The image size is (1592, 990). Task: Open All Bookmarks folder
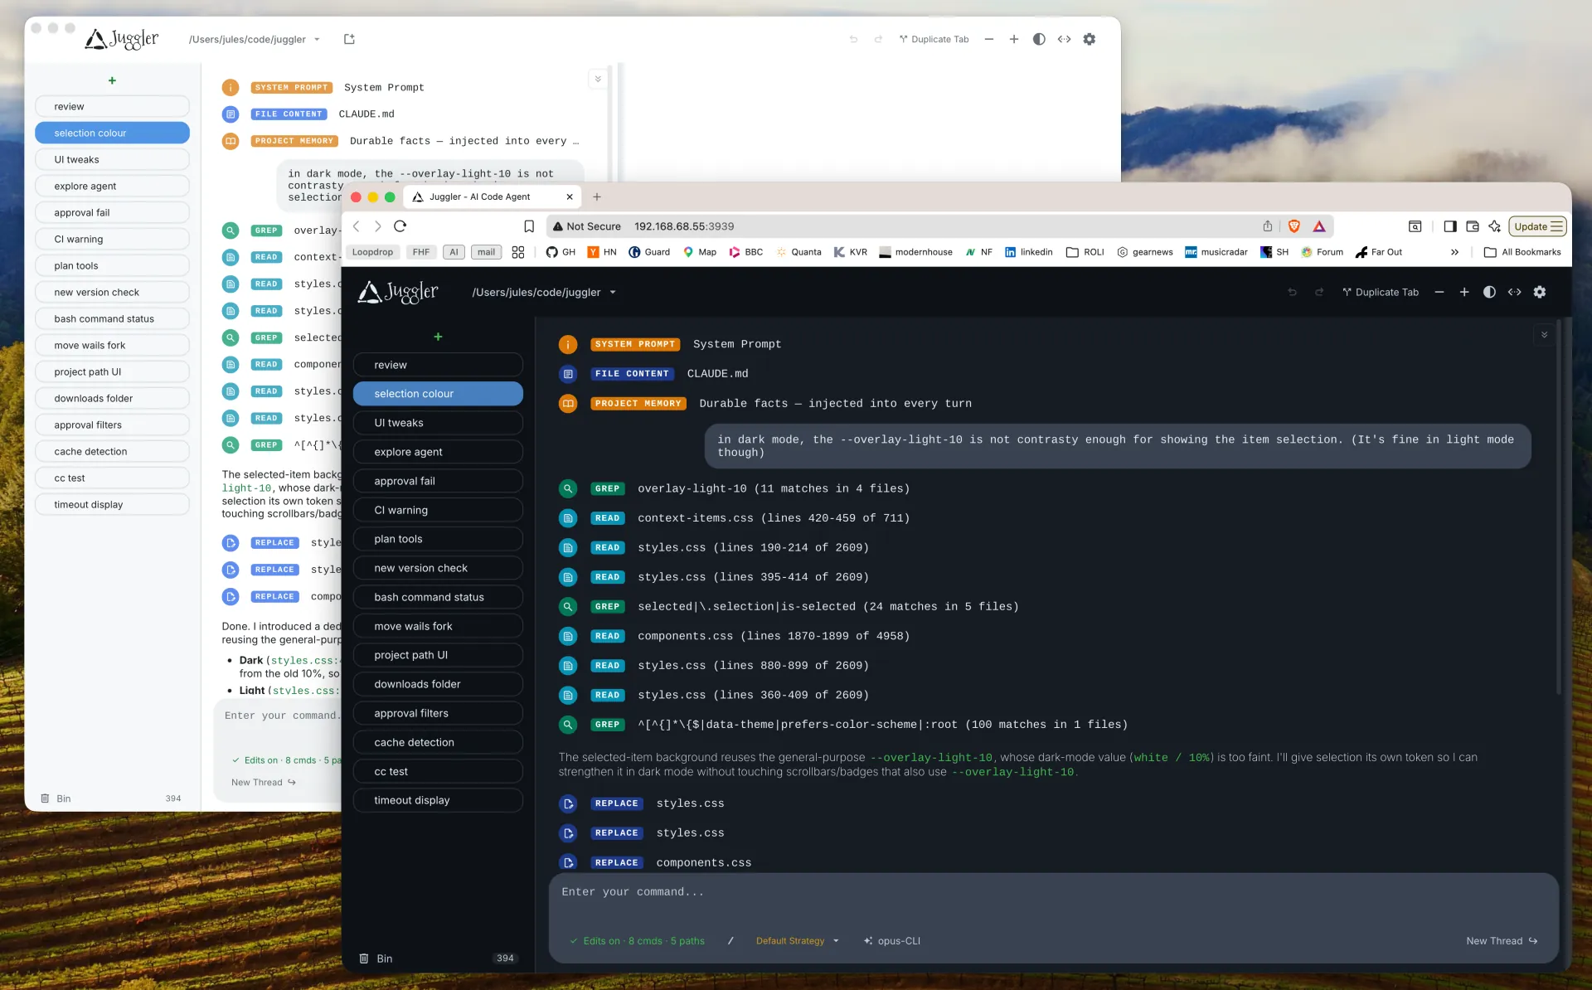(1522, 252)
